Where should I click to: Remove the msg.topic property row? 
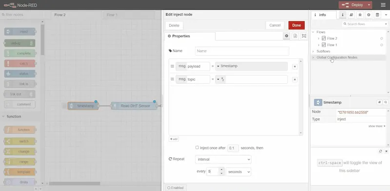coord(295,79)
